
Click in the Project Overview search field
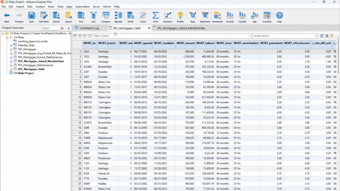tap(50, 28)
